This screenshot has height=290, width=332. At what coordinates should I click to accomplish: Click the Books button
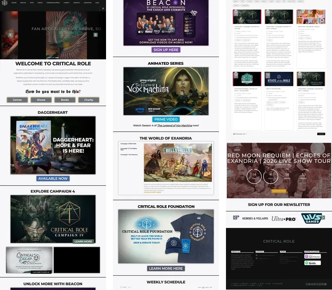coord(65,100)
